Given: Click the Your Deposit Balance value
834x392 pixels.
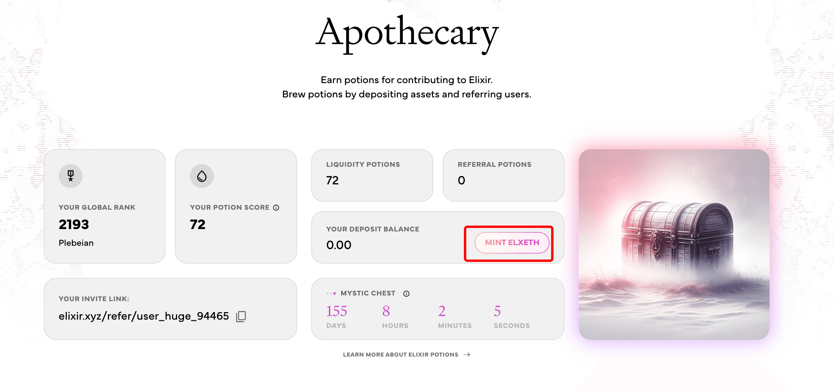Looking at the screenshot, I should point(339,245).
